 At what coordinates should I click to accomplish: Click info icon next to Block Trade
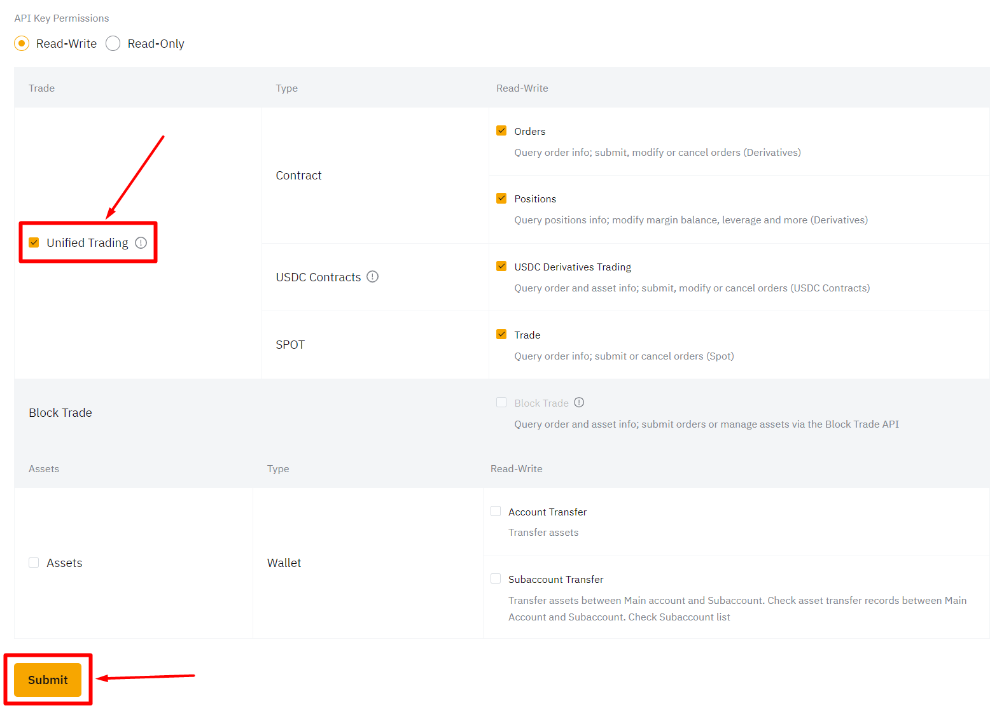[x=579, y=402]
